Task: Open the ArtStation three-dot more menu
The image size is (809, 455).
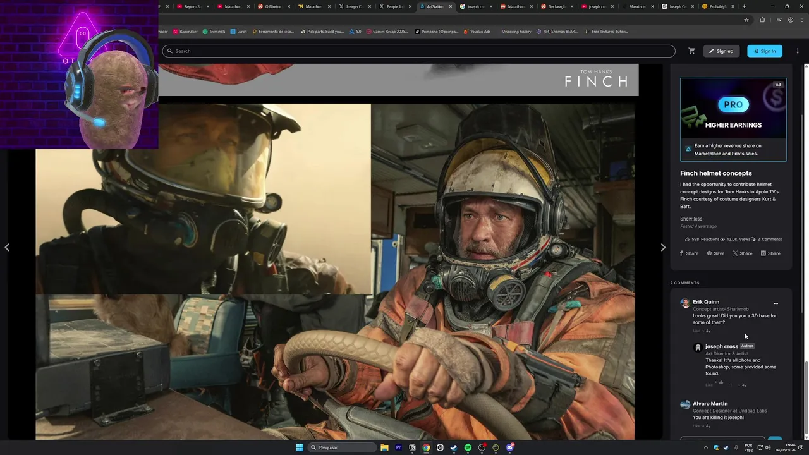Action: (798, 51)
